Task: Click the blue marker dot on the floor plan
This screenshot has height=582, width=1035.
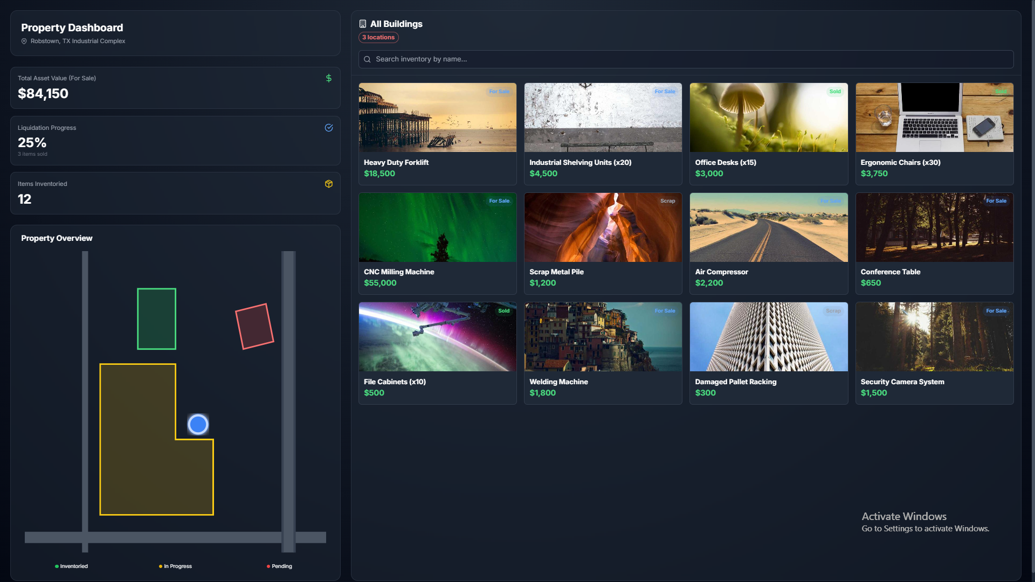Action: (198, 425)
